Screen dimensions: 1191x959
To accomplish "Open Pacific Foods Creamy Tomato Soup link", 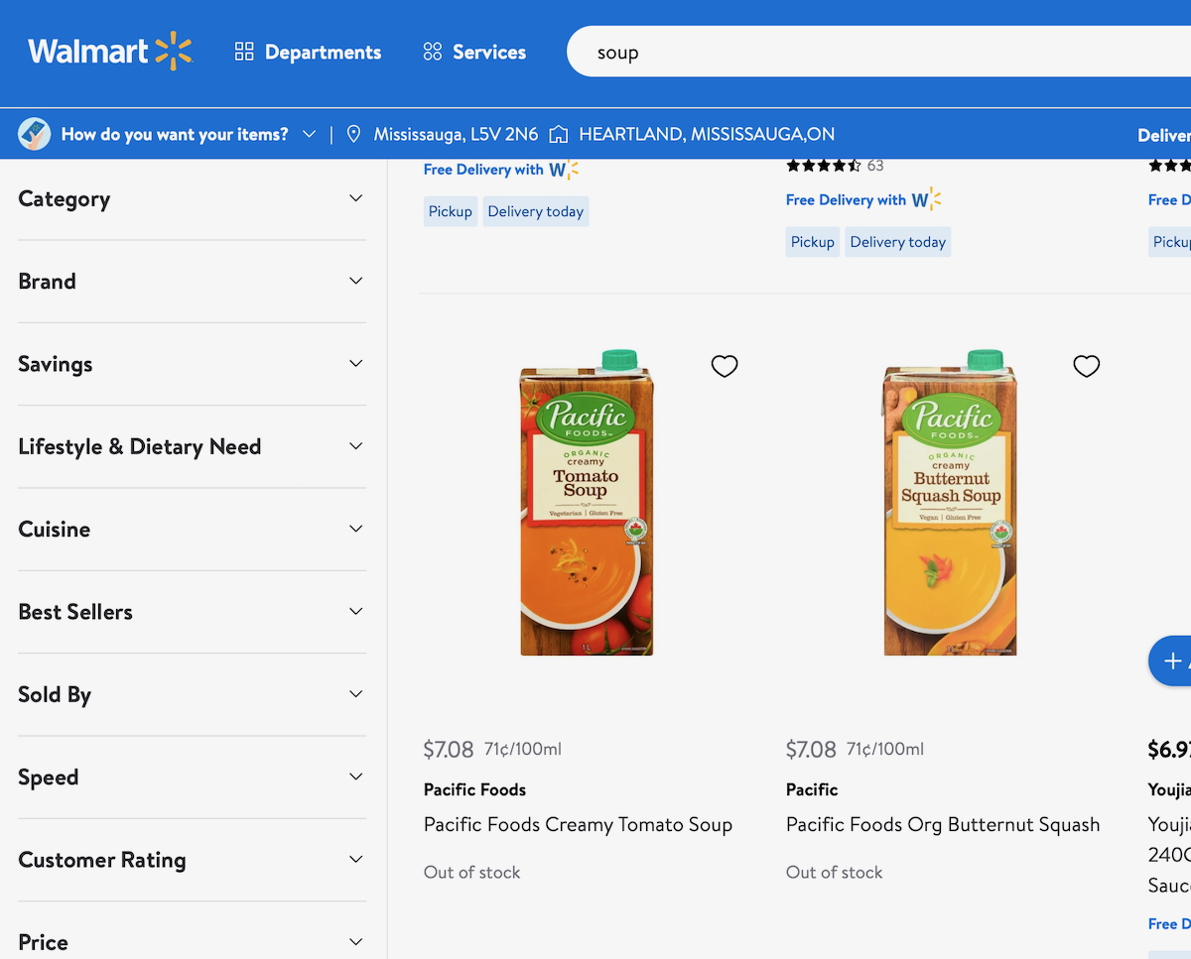I will coord(578,824).
